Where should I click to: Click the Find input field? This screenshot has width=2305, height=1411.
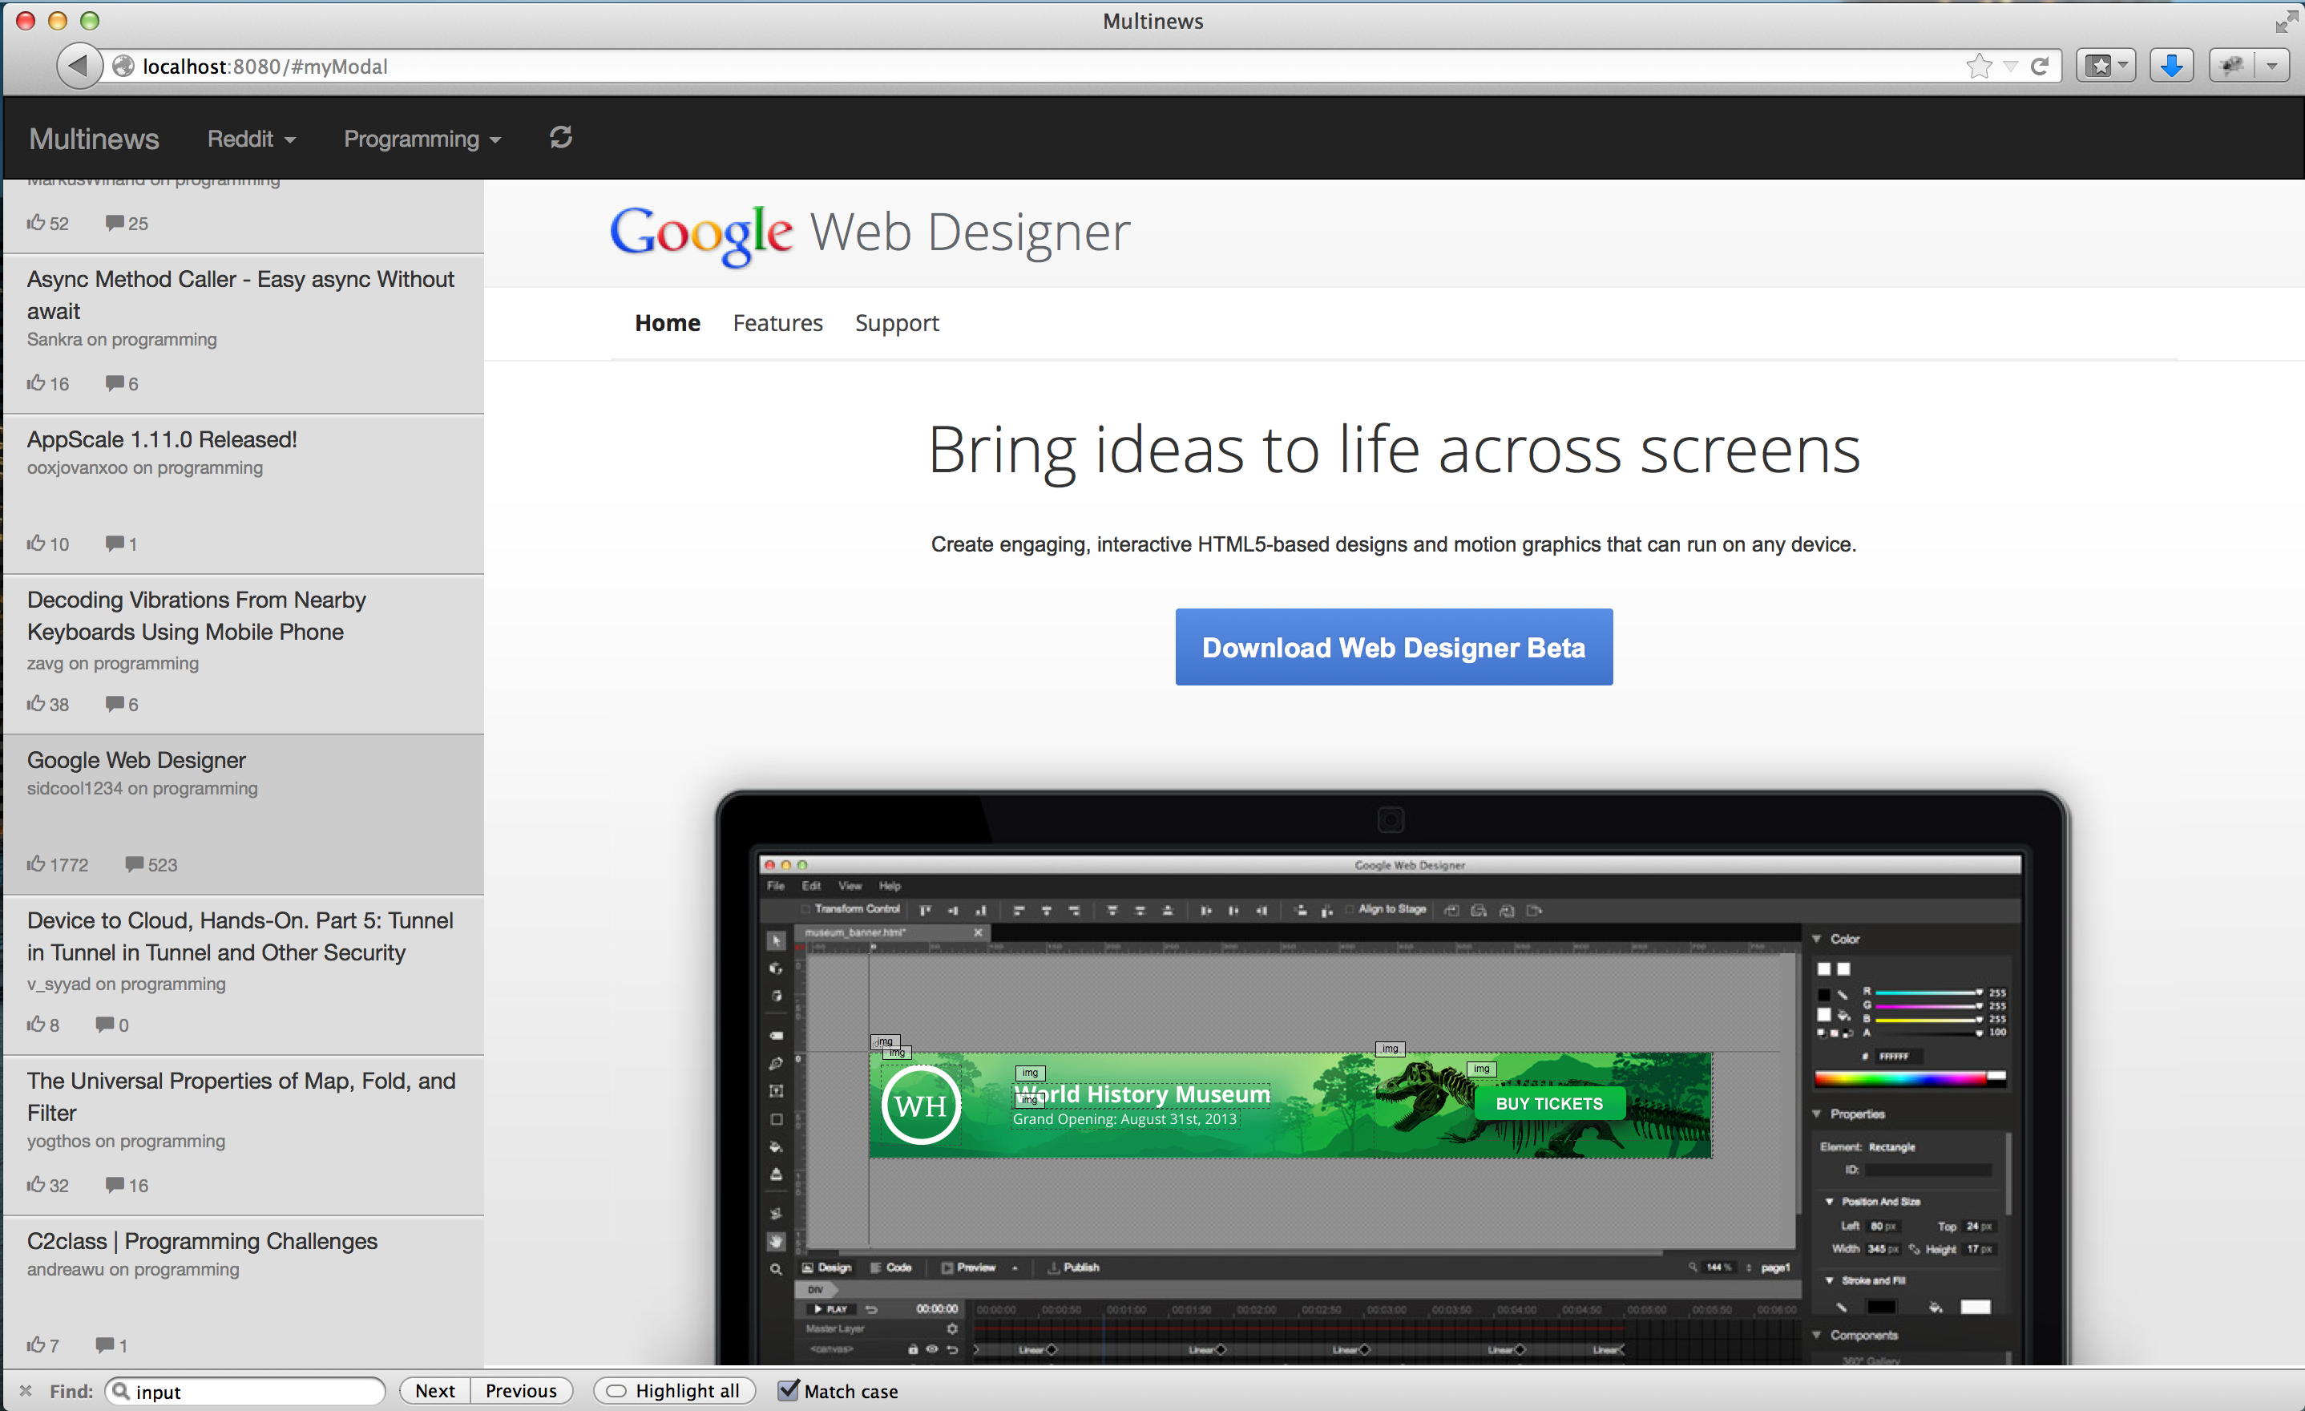[x=246, y=1391]
